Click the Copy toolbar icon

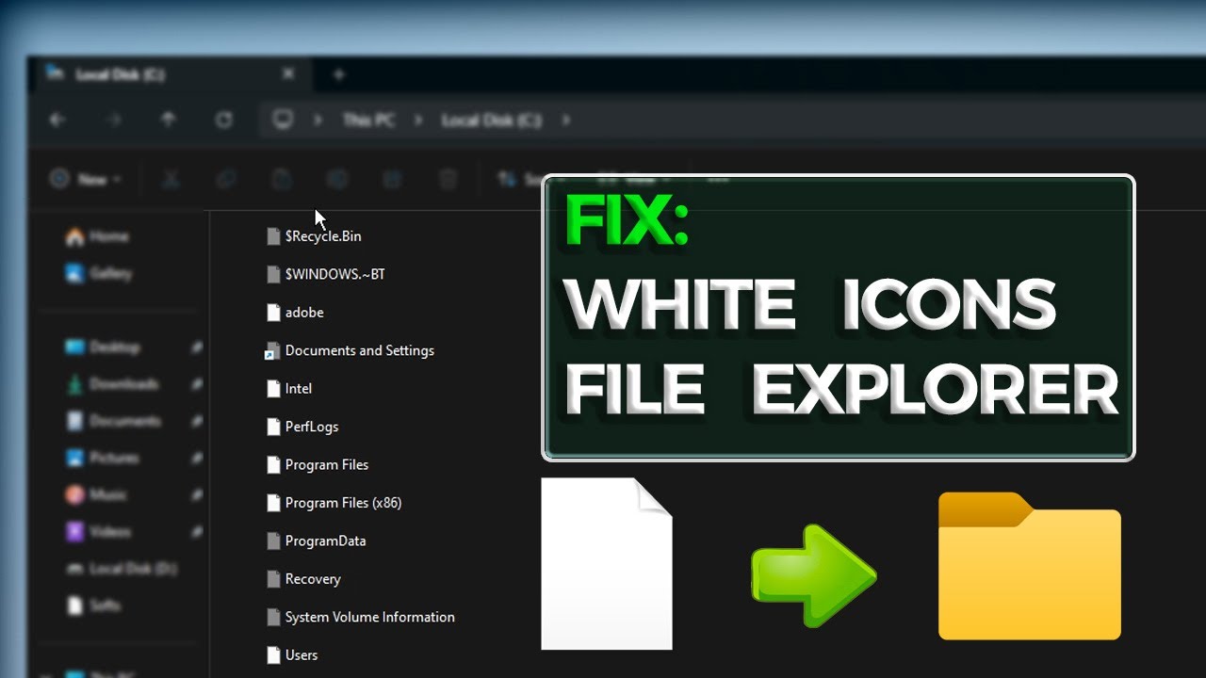[226, 178]
